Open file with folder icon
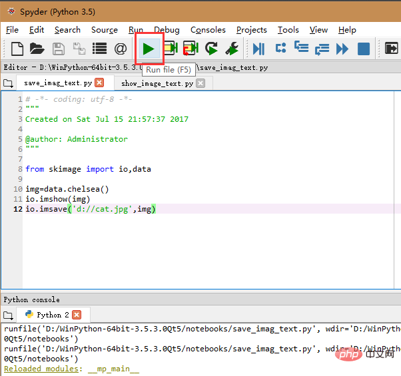401x376 pixels. pos(37,49)
